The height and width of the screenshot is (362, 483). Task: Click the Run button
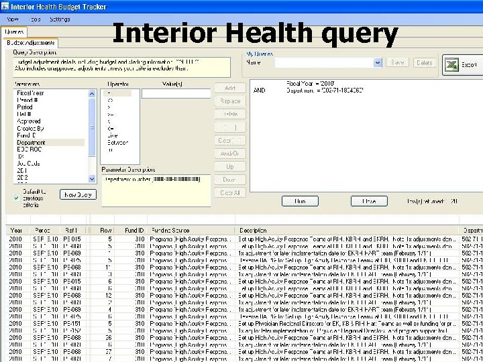tap(300, 201)
